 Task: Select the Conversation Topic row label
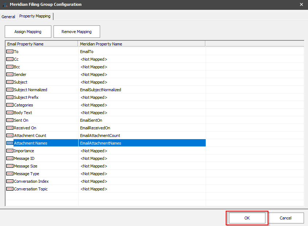pos(31,189)
